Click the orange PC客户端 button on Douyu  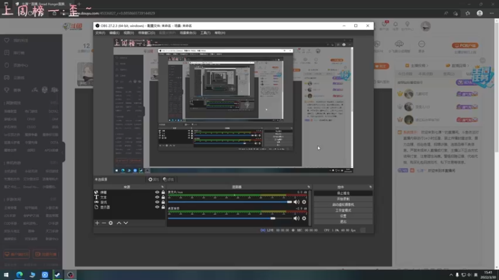(465, 45)
